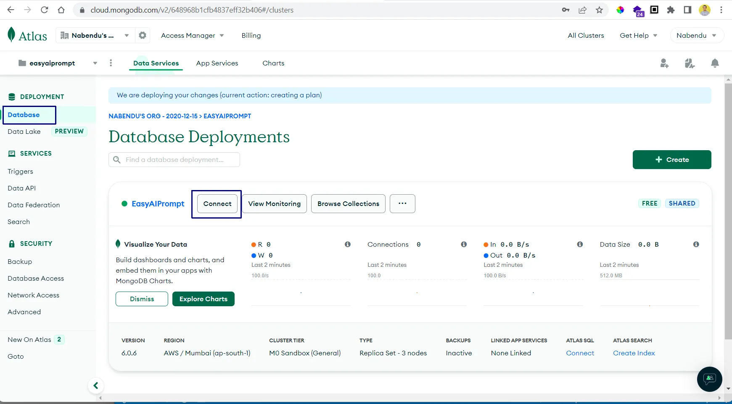This screenshot has height=404, width=732.
Task: Open the browser side panel icon
Action: pyautogui.click(x=687, y=10)
